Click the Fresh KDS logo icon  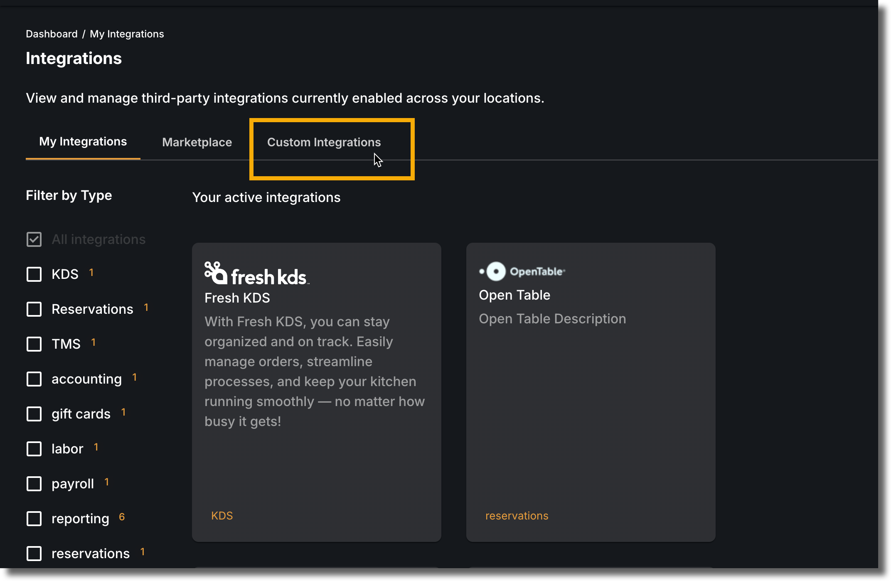(257, 273)
